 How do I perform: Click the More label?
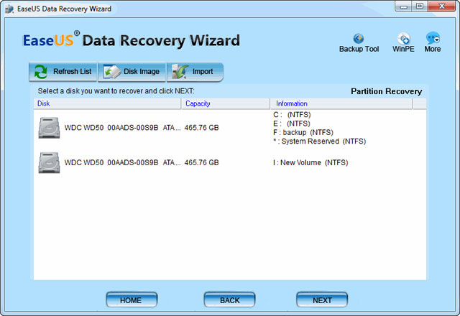tap(433, 49)
